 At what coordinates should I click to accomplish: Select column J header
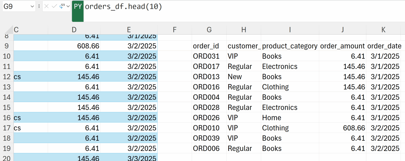click(x=343, y=30)
